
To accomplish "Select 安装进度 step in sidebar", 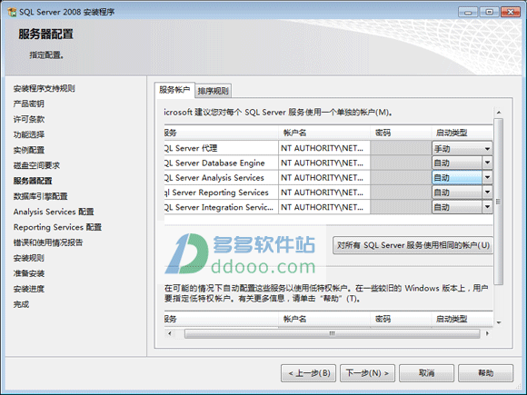I will point(29,289).
